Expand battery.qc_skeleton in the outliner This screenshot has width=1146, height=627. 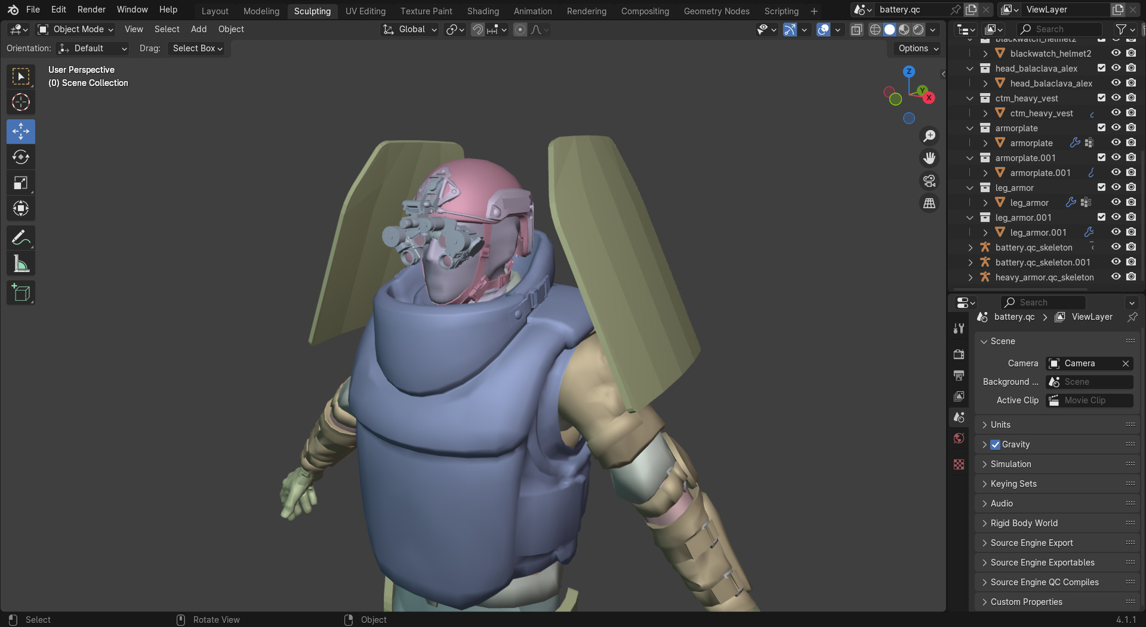click(971, 247)
